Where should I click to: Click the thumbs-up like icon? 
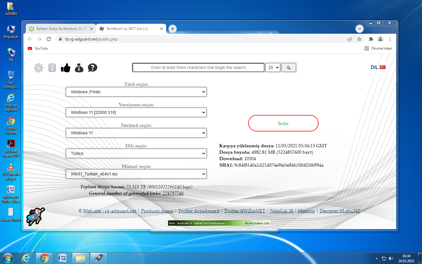click(66, 68)
